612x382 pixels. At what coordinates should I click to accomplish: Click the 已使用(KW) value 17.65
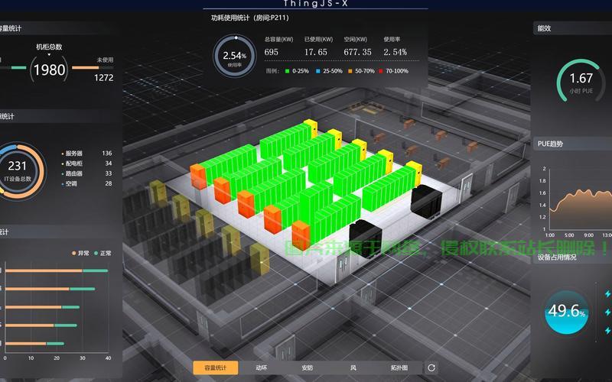[316, 52]
